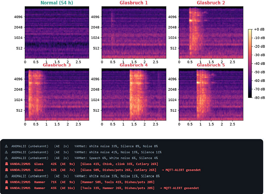Select 'MQTT-ALERT gesendet' on the Glass 52% row
The height and width of the screenshot is (194, 266).
pyautogui.click(x=183, y=170)
